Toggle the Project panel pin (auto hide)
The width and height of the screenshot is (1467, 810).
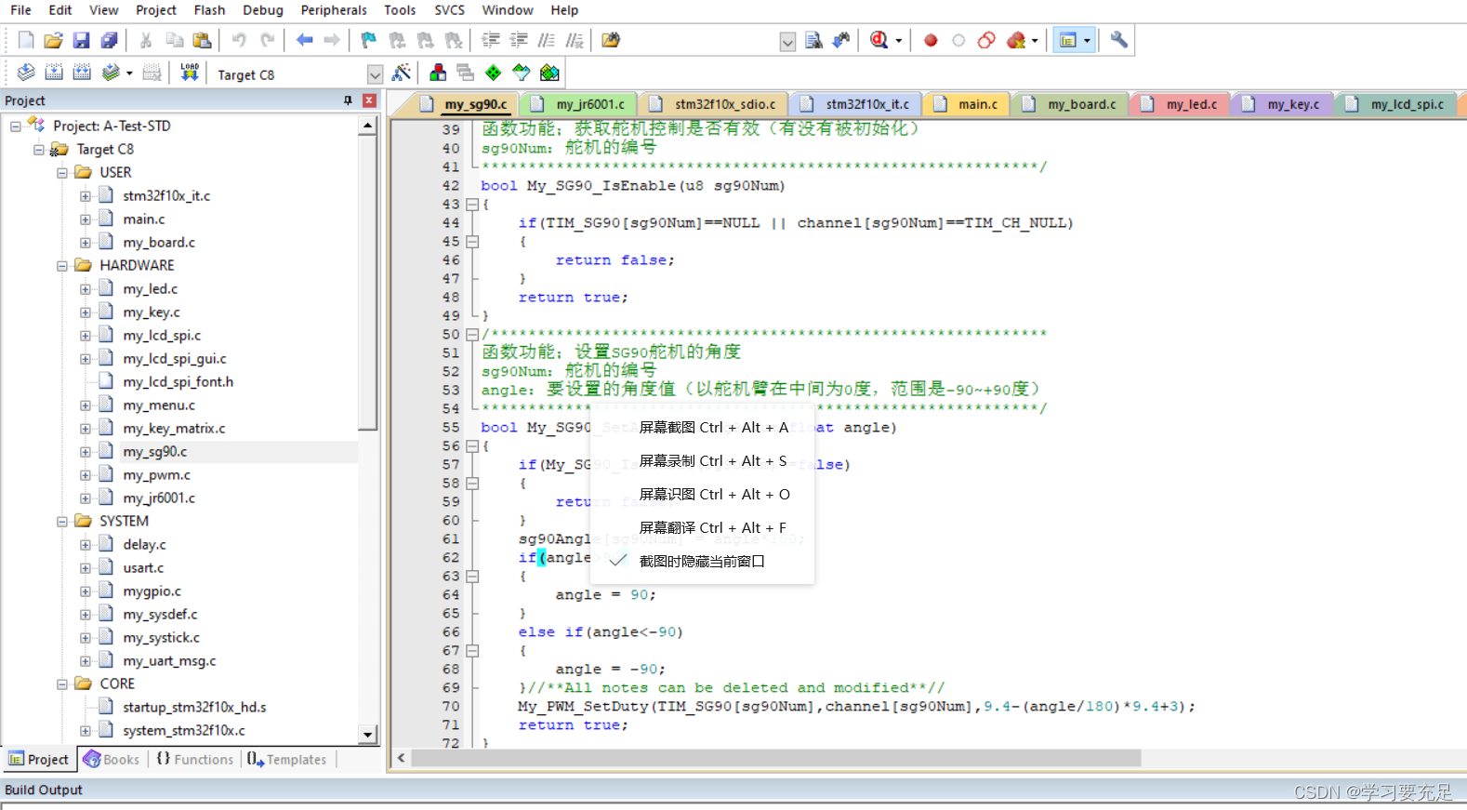click(x=348, y=100)
